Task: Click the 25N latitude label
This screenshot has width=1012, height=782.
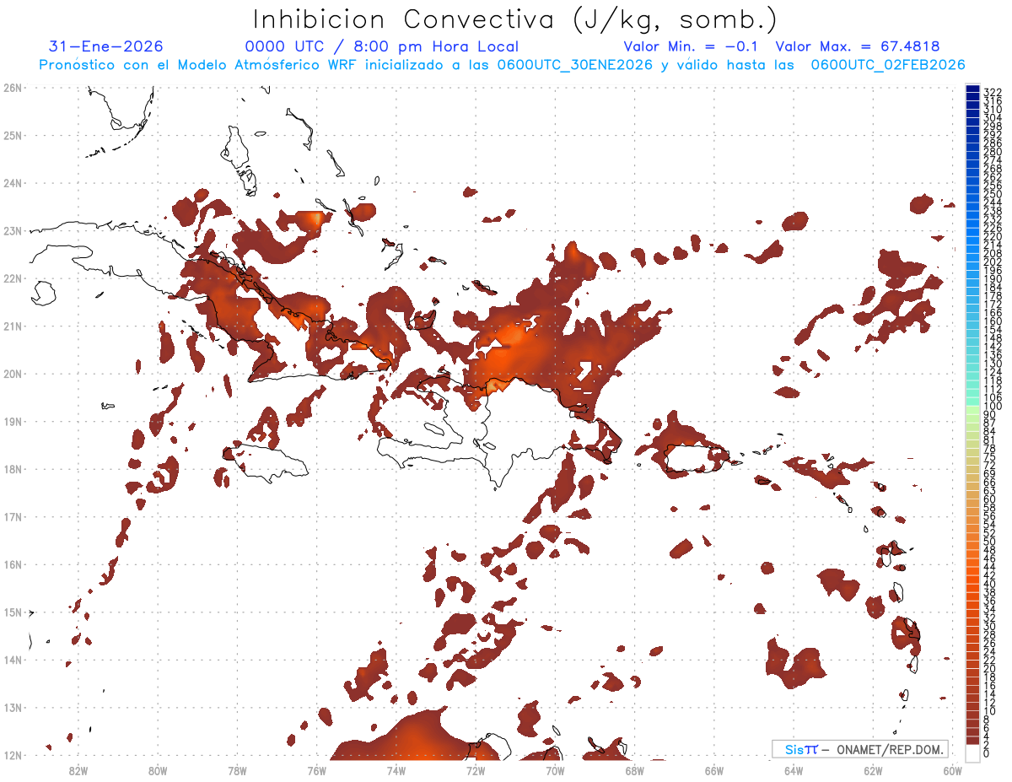Action: pyautogui.click(x=13, y=135)
